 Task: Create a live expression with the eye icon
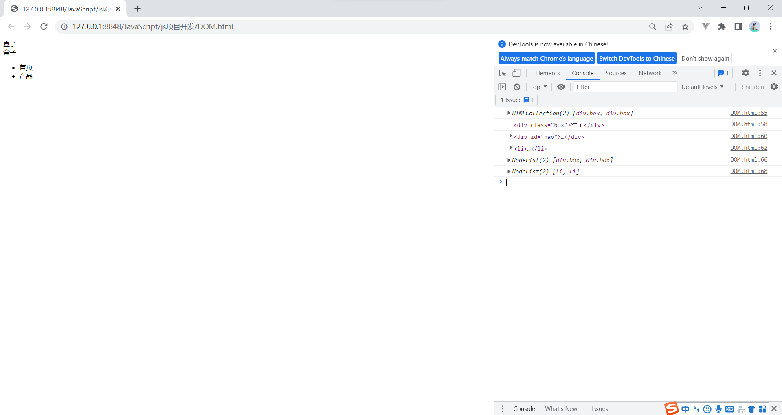click(561, 87)
